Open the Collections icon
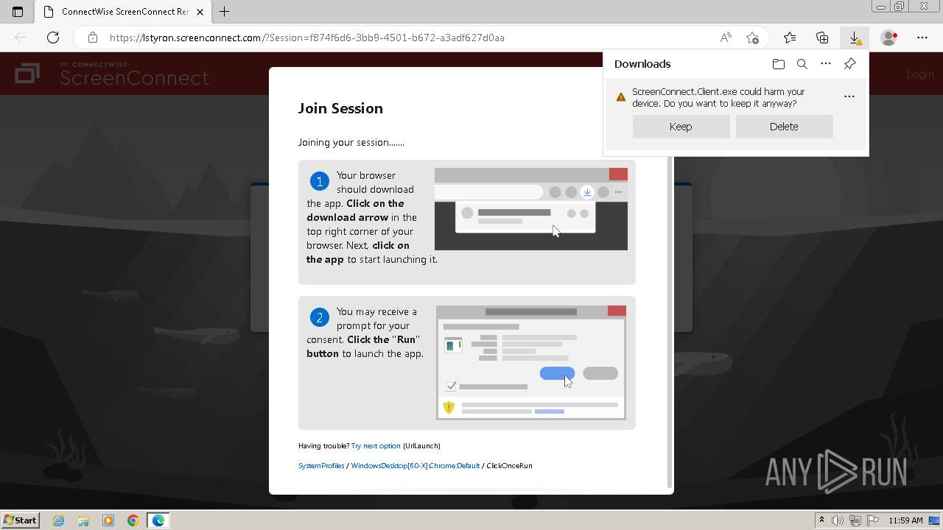 pos(822,38)
